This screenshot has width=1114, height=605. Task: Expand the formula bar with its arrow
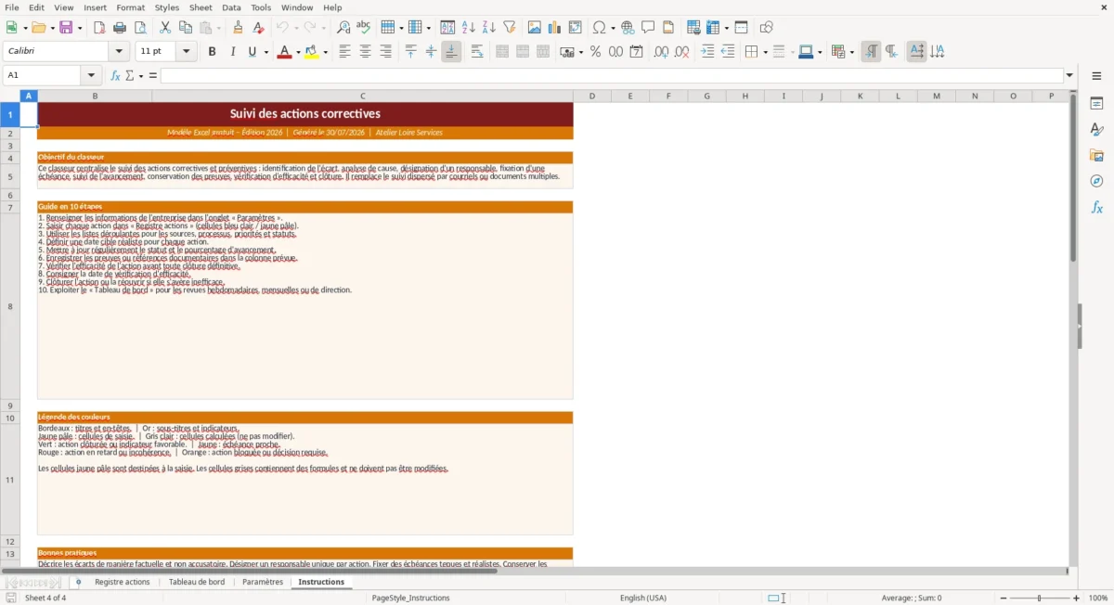click(1069, 75)
